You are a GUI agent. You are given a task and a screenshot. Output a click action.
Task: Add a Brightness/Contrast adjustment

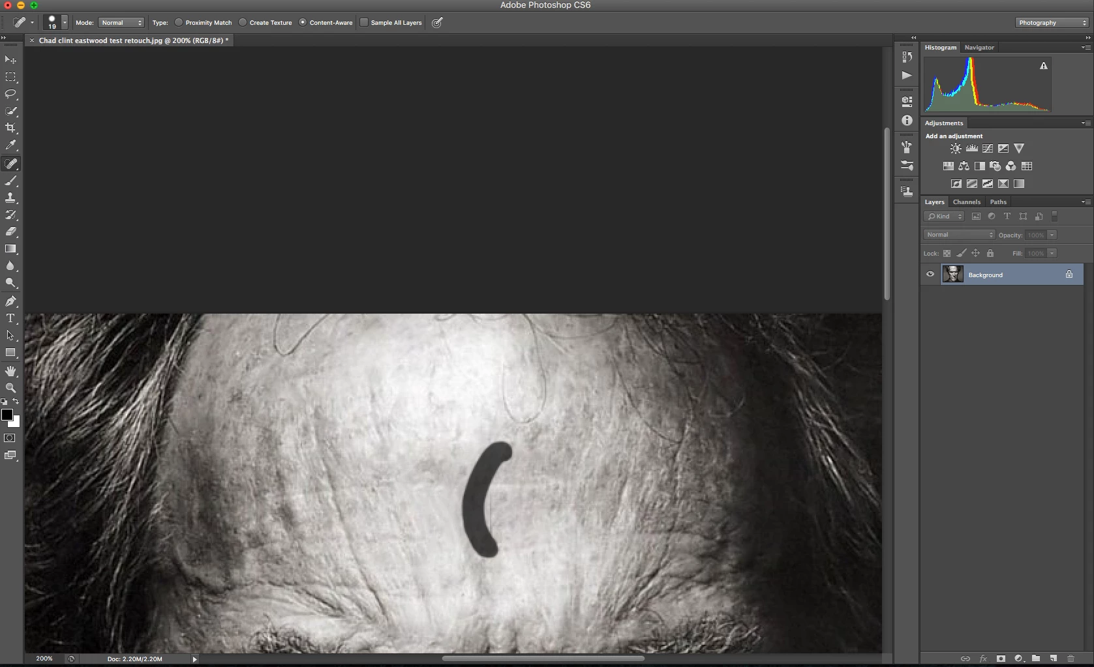(956, 149)
